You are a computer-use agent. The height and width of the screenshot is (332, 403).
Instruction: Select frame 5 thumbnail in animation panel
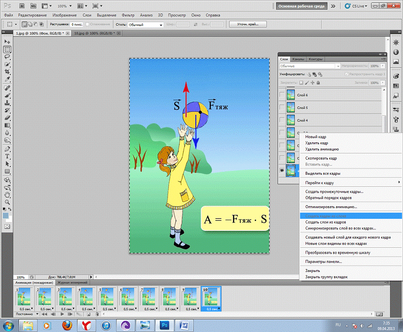point(107,296)
